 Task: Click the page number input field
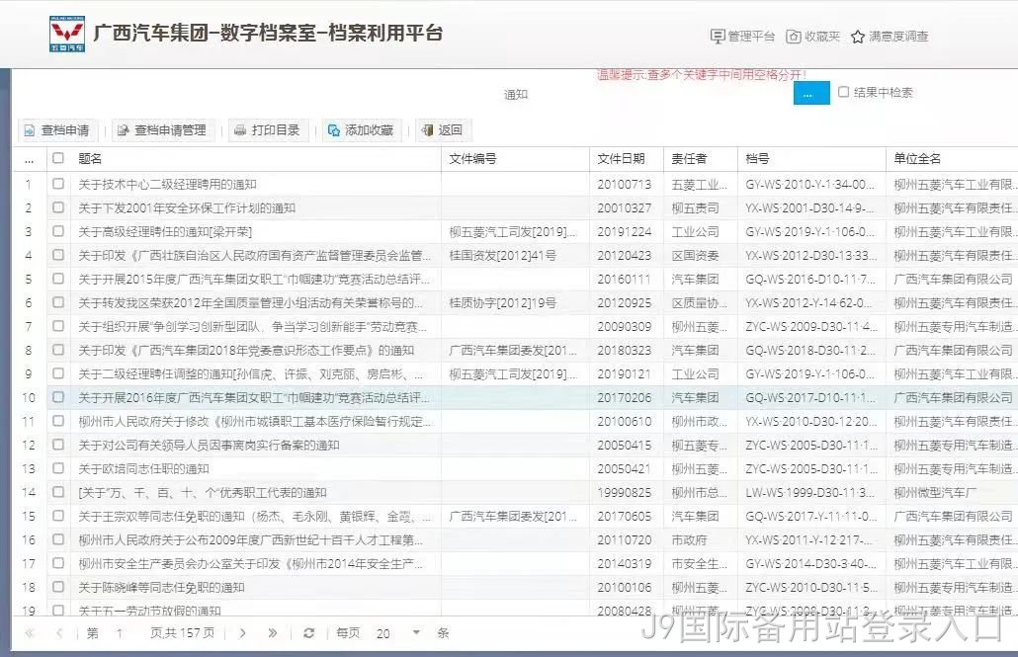click(122, 633)
